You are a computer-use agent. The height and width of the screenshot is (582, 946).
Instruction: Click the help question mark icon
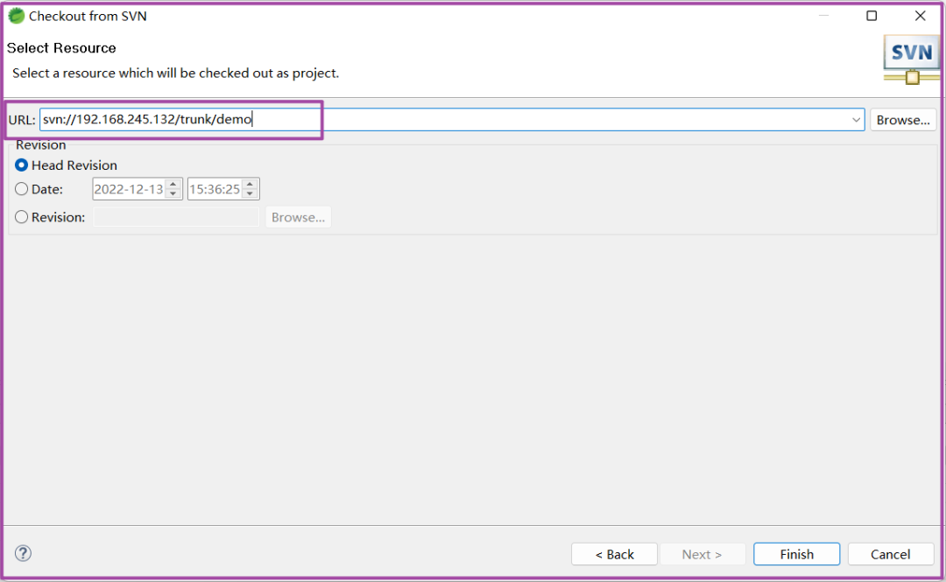(24, 553)
